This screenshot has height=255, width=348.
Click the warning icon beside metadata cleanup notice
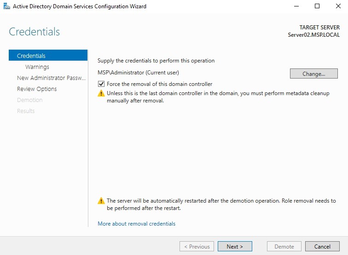coord(101,93)
